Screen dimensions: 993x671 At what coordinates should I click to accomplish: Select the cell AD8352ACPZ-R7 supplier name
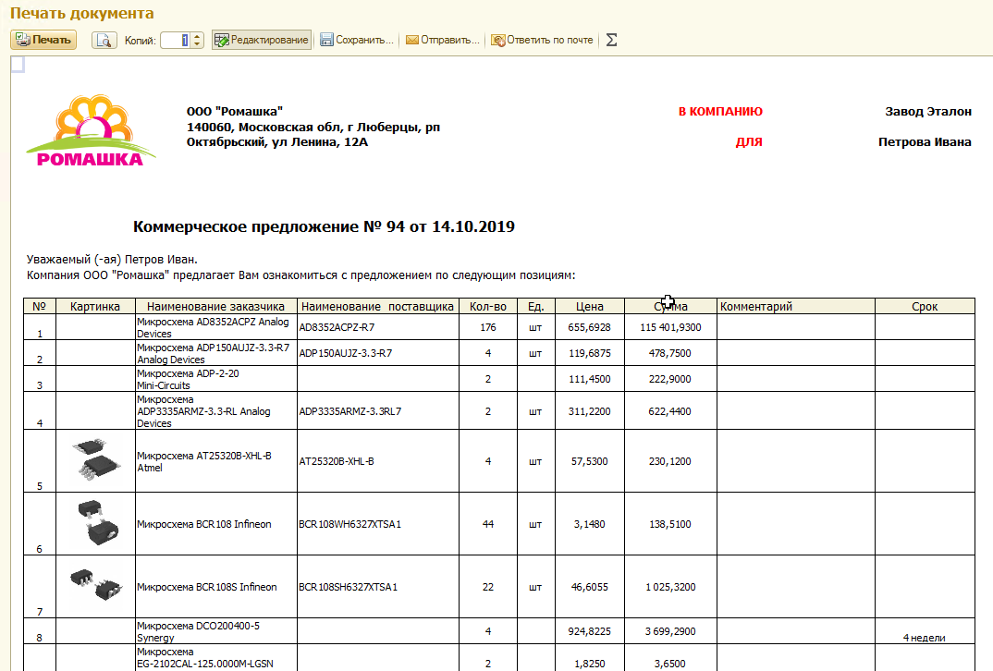coord(337,327)
